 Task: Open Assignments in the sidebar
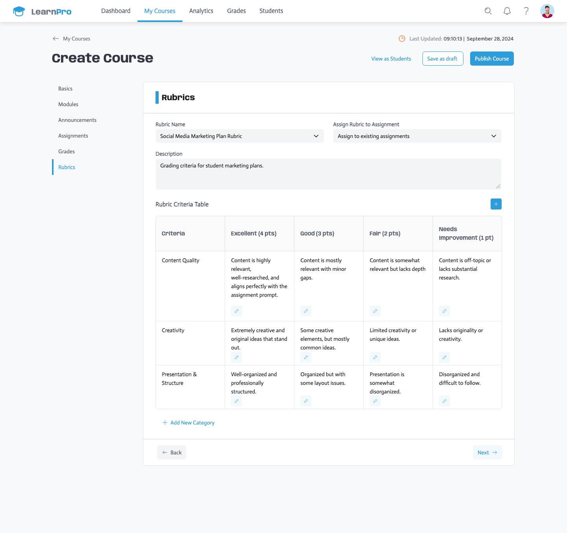point(73,136)
